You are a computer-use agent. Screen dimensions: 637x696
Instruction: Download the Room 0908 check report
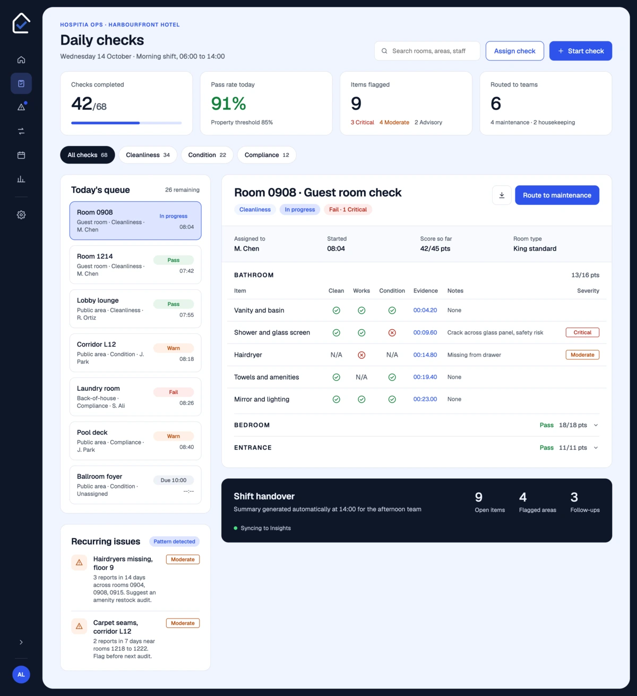tap(502, 195)
